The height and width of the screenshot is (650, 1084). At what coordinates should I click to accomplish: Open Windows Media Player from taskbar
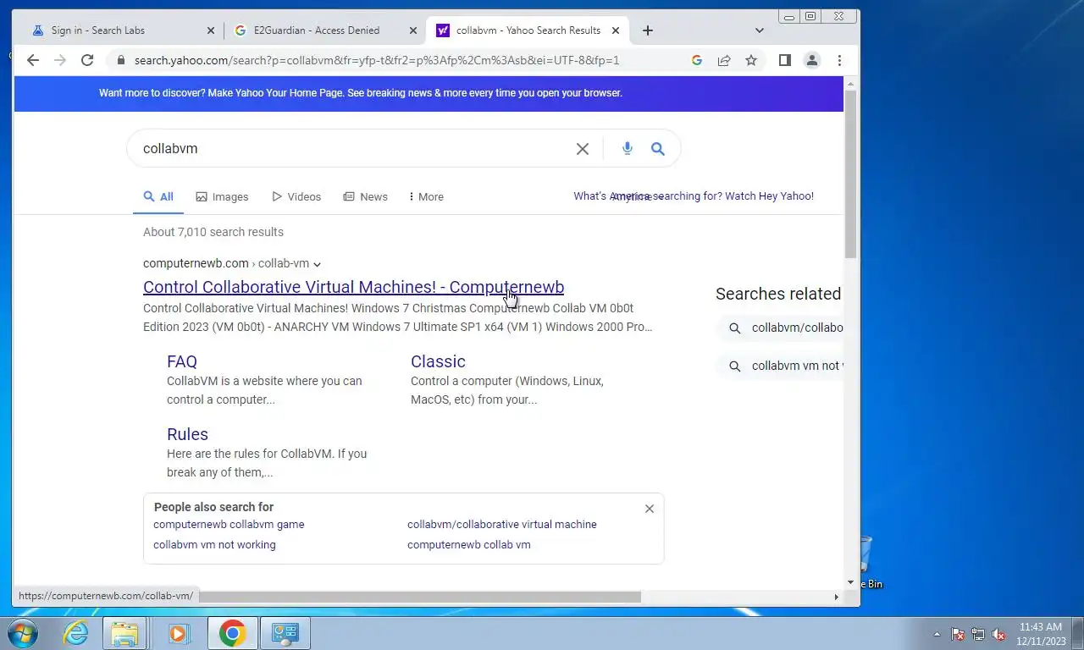click(x=179, y=633)
